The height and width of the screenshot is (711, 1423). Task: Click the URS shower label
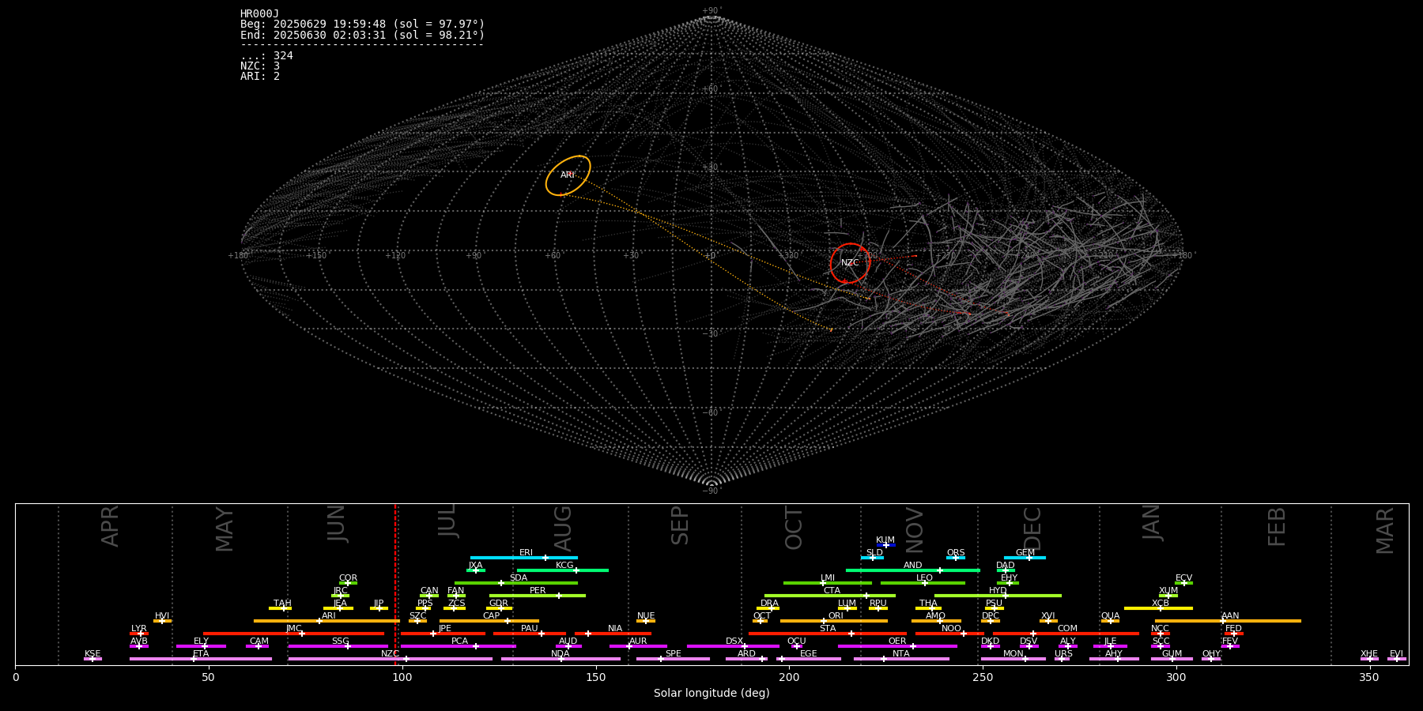(x=1064, y=653)
